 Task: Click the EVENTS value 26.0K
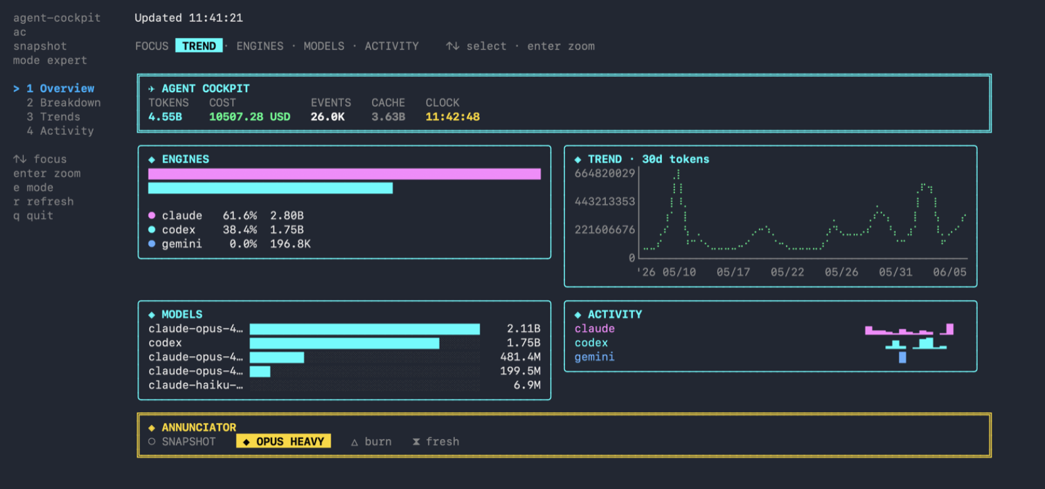click(327, 117)
